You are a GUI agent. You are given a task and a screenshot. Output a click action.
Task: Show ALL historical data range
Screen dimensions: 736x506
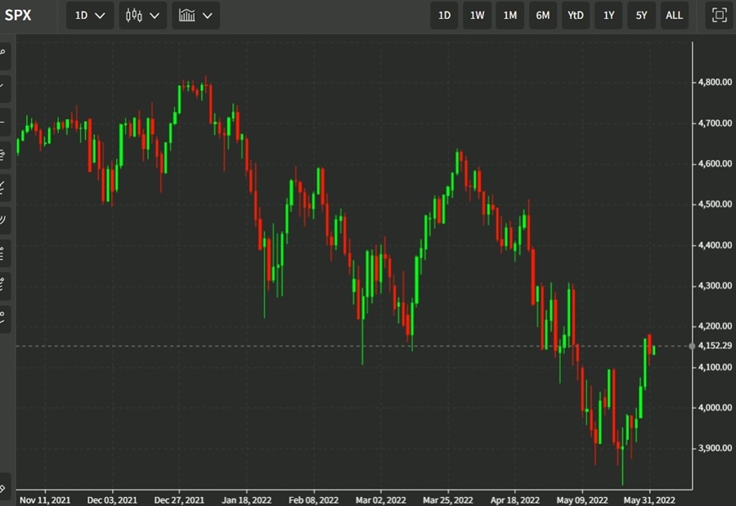pos(674,16)
